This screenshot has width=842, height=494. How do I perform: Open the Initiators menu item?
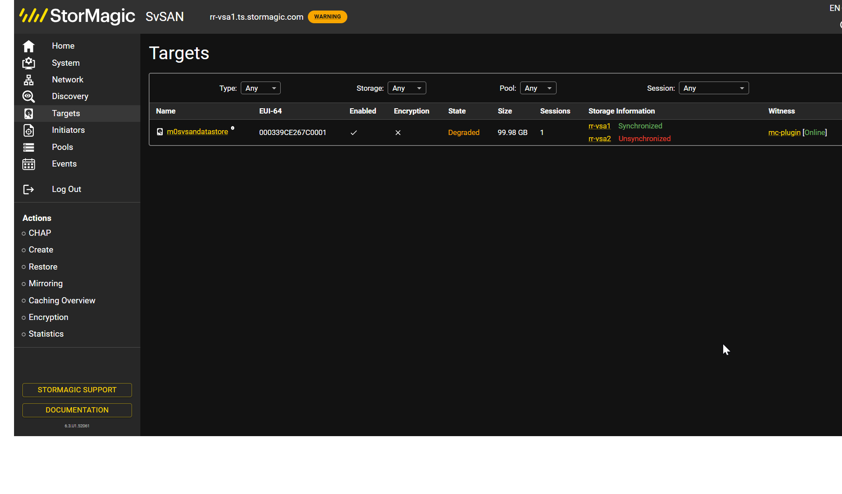tap(68, 130)
